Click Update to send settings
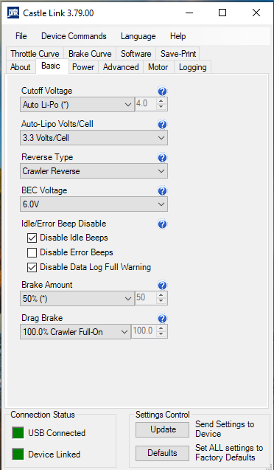 click(163, 429)
